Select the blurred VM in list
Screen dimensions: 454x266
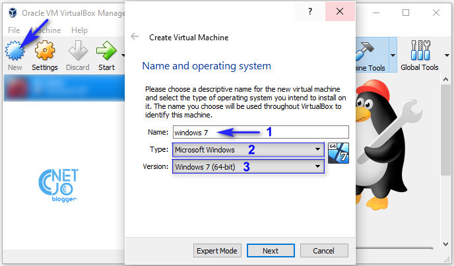pyautogui.click(x=64, y=88)
